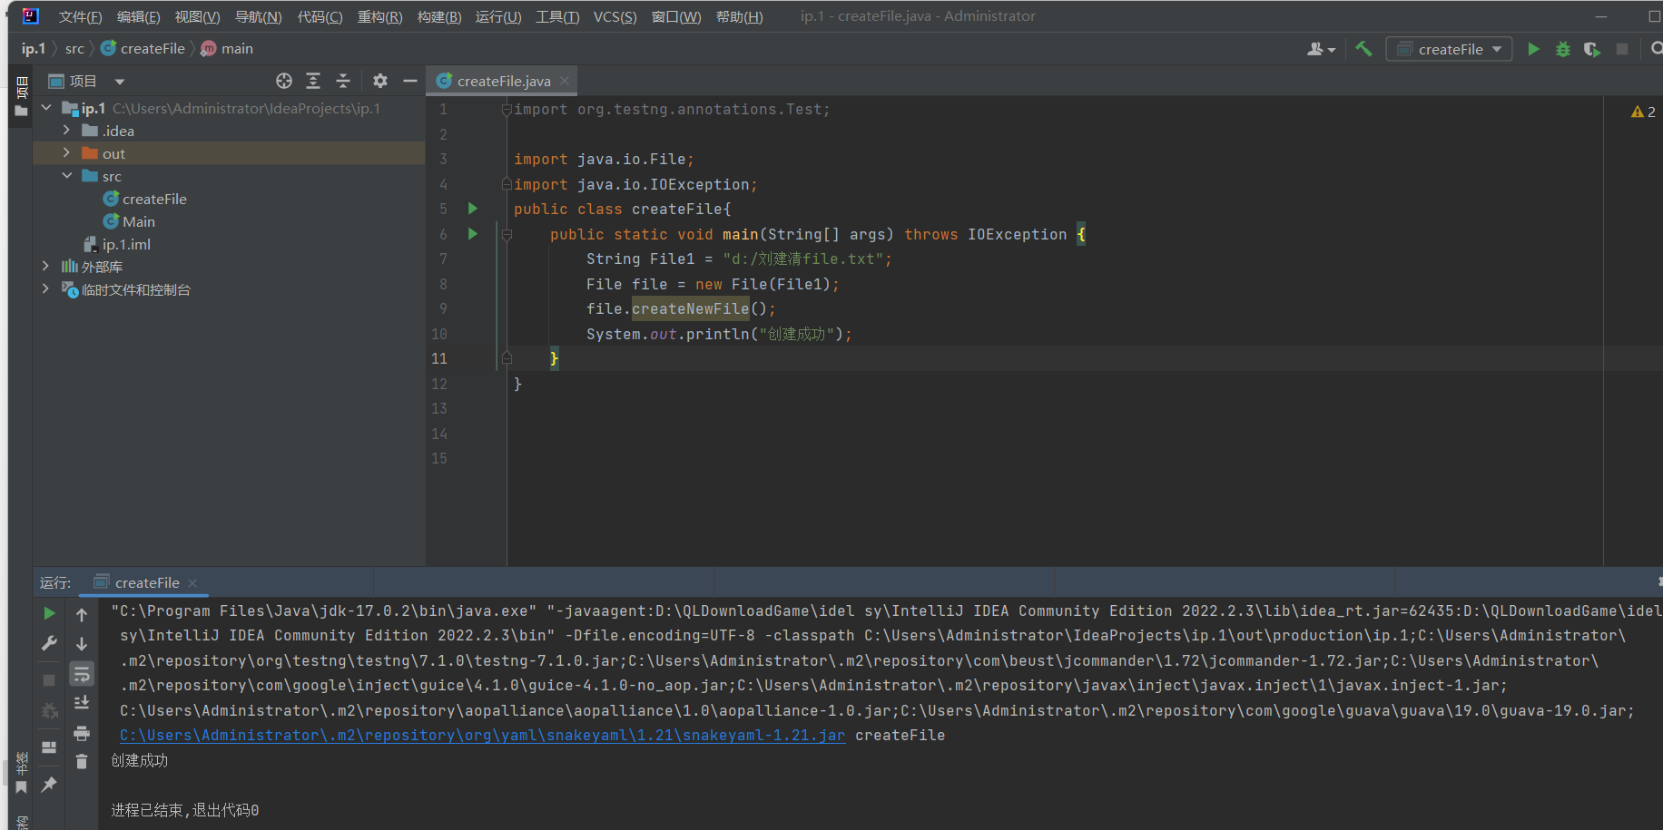Start debugging with the bug icon

pos(1562,49)
